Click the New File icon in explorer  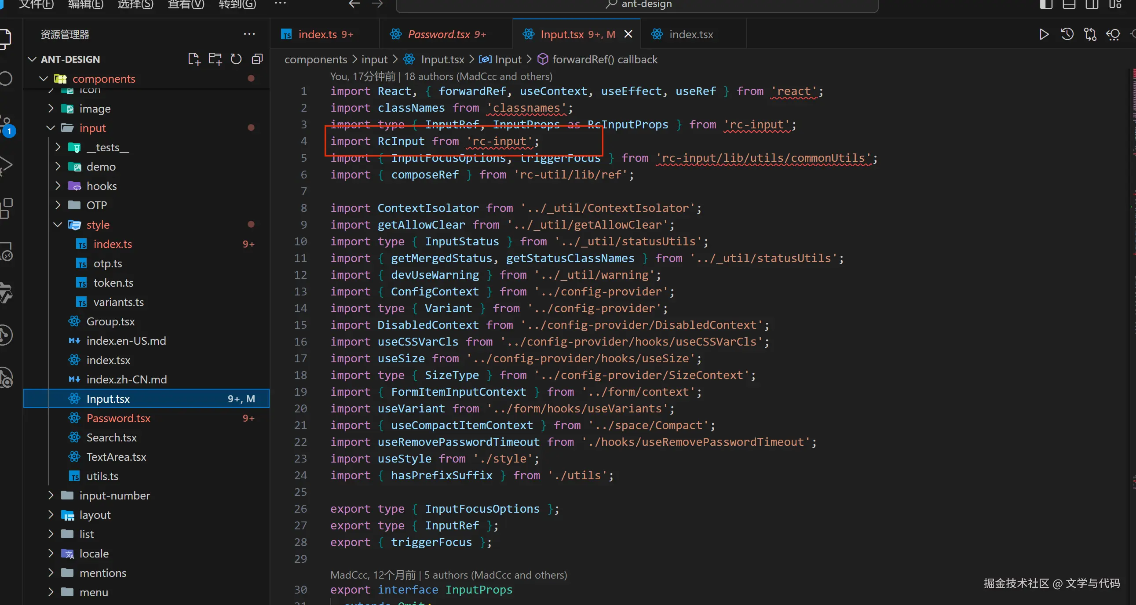click(194, 59)
